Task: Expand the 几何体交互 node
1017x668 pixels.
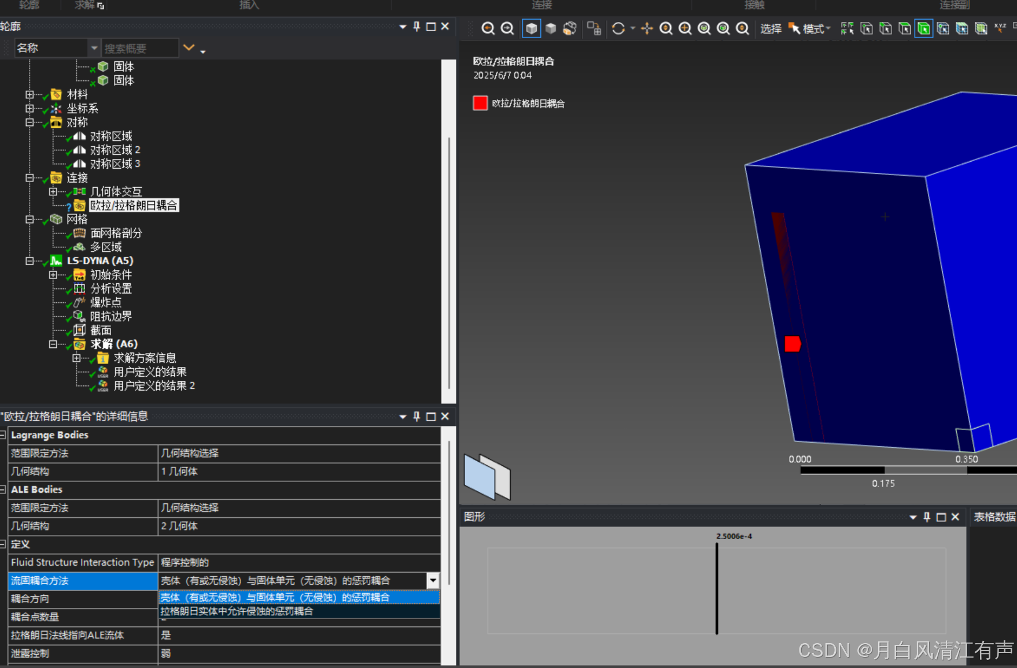Action: [53, 191]
